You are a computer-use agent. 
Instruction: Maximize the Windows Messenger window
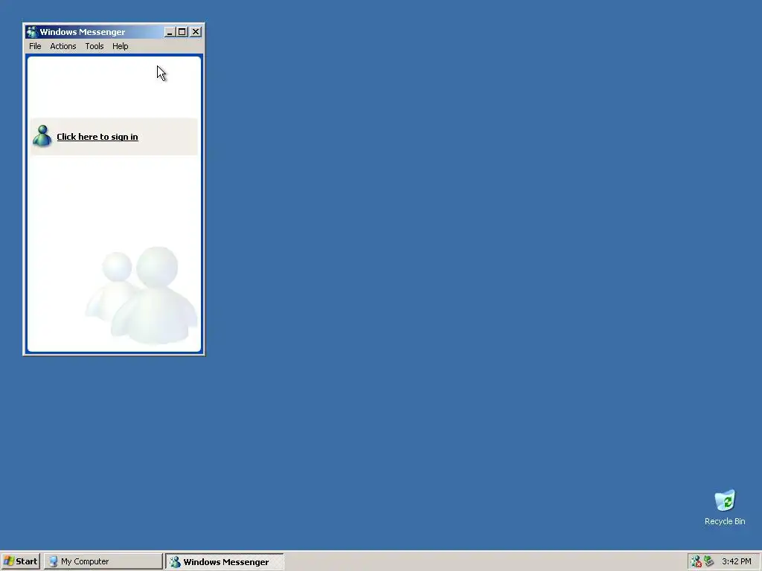click(182, 32)
